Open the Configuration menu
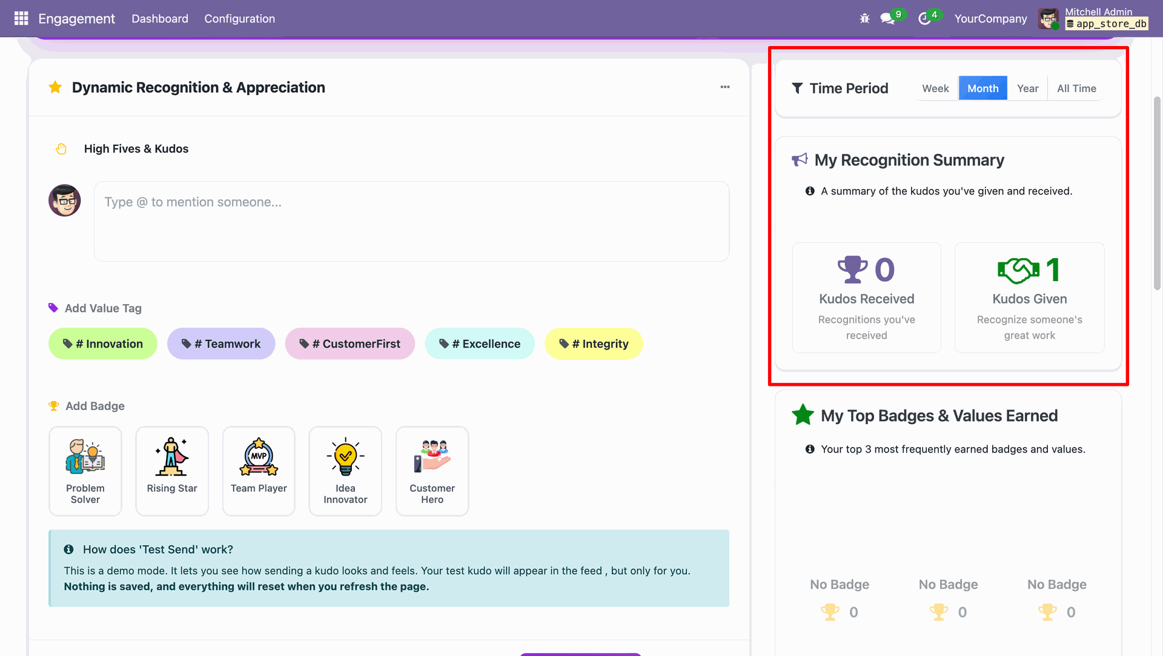The height and width of the screenshot is (656, 1163). point(239,19)
